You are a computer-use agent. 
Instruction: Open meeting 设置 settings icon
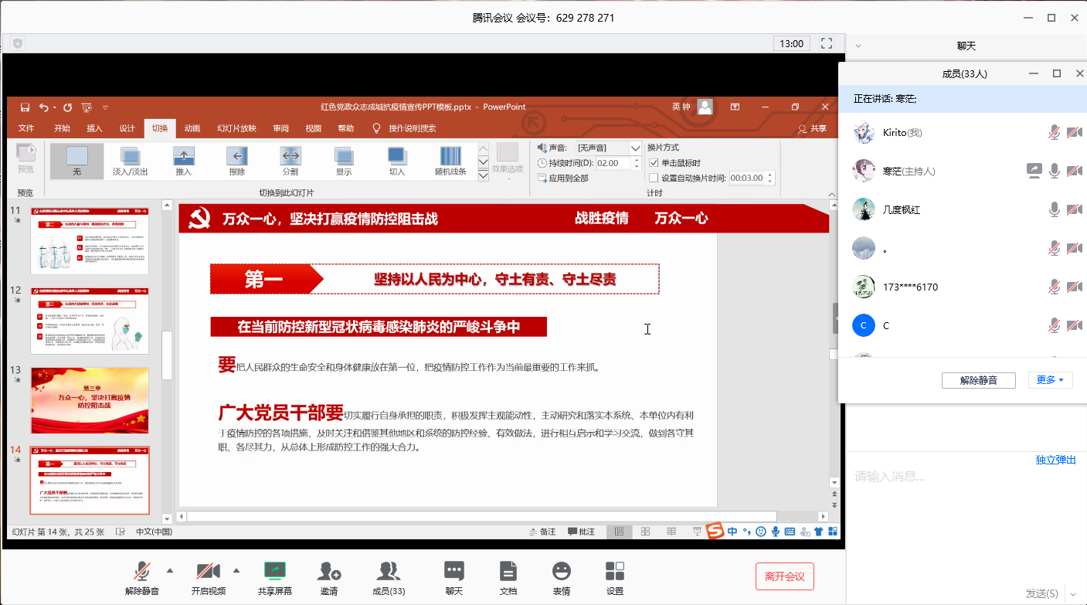(x=615, y=572)
